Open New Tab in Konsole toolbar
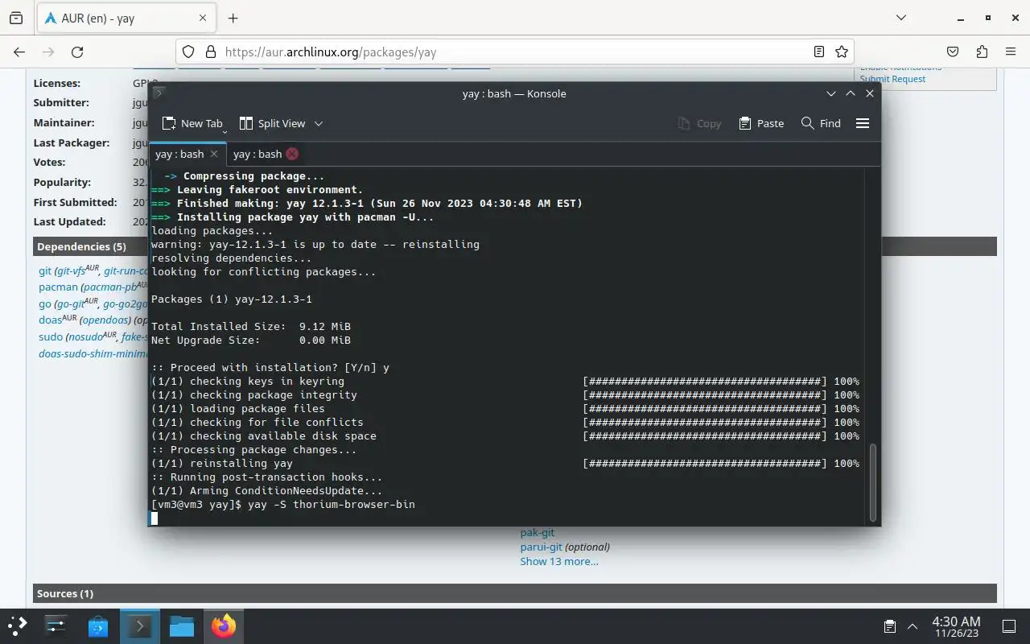 point(192,123)
